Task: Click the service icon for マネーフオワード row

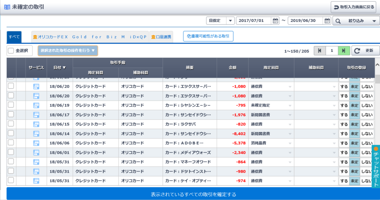Action: tap(36, 162)
